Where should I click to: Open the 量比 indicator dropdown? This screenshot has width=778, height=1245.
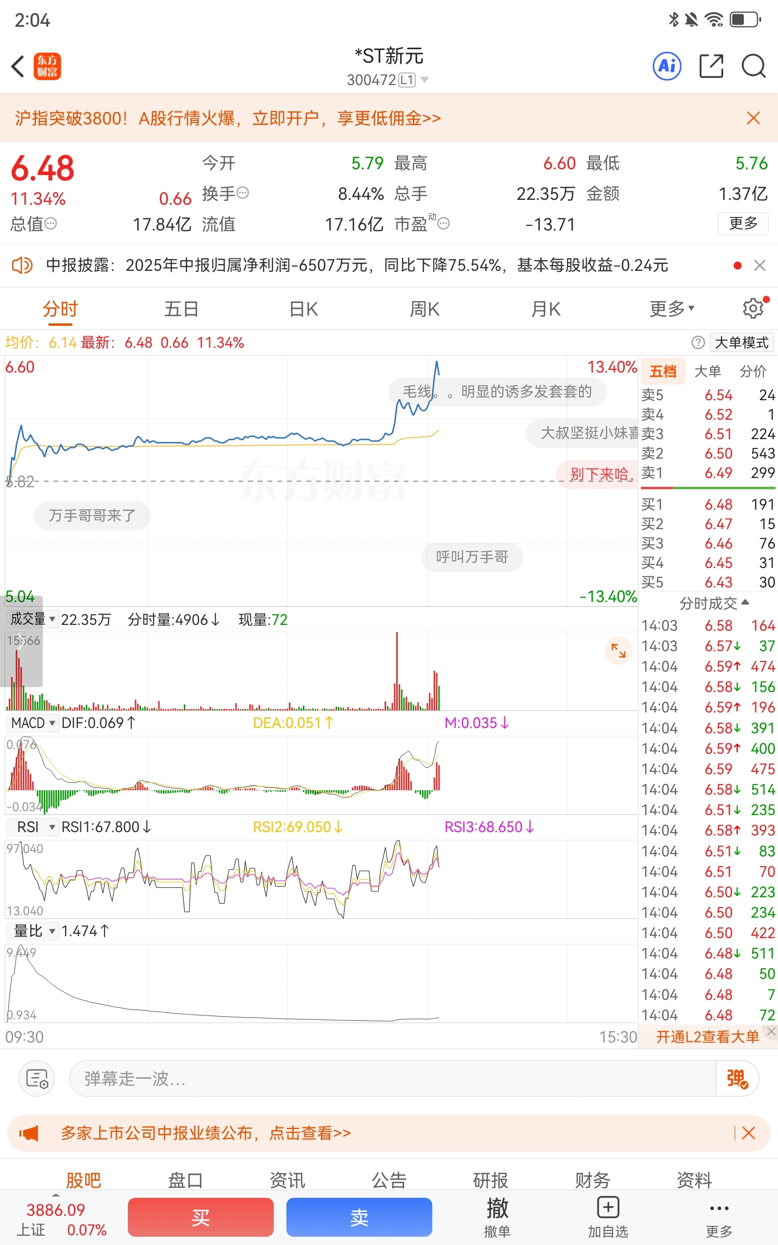(33, 931)
